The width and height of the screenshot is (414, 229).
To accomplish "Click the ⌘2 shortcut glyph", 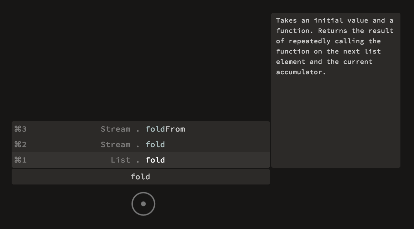I will coord(20,144).
